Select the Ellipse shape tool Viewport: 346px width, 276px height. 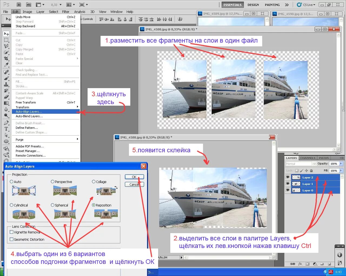click(x=6, y=141)
